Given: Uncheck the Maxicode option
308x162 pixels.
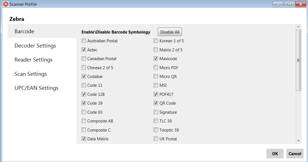Looking at the screenshot, I should click(x=156, y=59).
